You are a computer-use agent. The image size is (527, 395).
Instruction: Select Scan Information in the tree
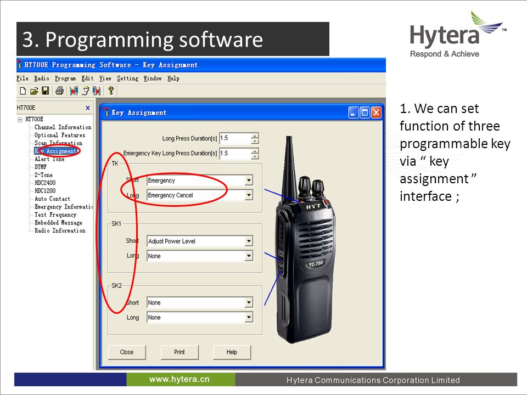click(59, 143)
